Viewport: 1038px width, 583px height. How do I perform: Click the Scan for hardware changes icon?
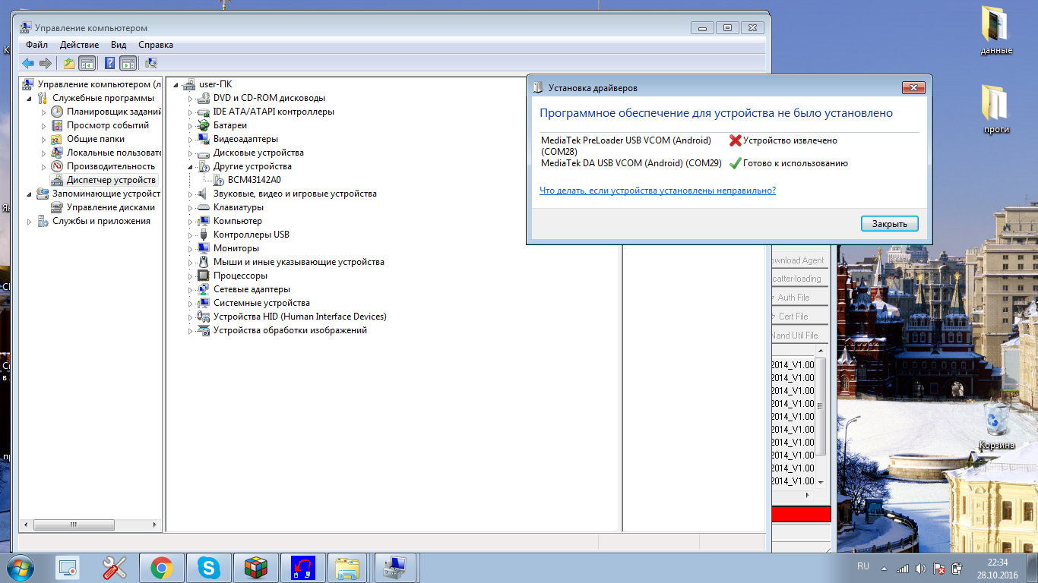point(151,63)
